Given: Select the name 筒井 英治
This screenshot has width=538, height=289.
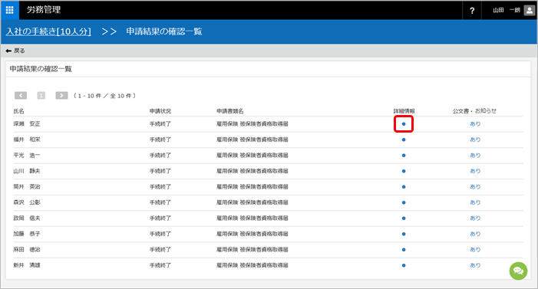Looking at the screenshot, I should (x=27, y=187).
